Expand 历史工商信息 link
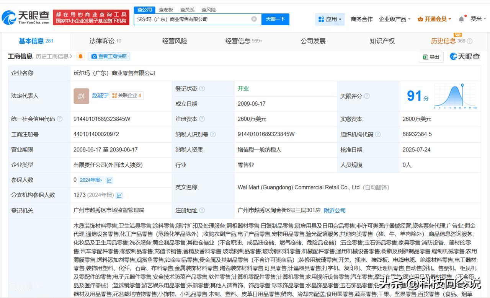The width and height of the screenshot is (490, 298). click(54, 57)
